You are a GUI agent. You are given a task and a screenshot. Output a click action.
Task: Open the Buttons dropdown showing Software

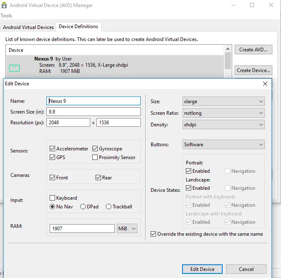point(223,145)
